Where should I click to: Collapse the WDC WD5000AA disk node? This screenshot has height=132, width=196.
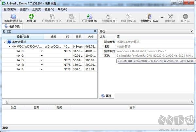[x=9, y=47]
